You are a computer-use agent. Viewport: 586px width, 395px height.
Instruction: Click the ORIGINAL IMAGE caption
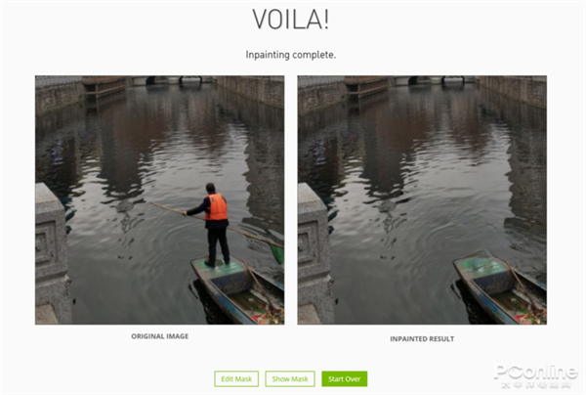click(x=159, y=336)
